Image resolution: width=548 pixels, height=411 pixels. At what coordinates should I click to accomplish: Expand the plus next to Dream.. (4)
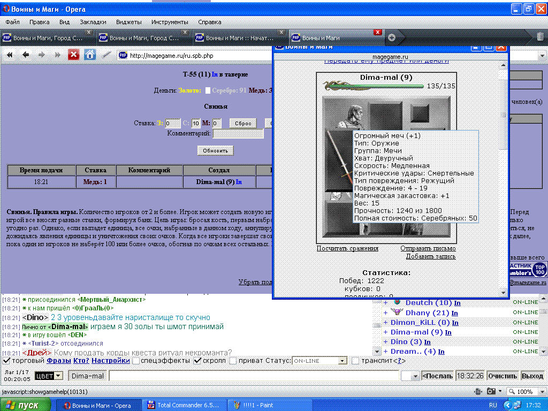[386, 352]
